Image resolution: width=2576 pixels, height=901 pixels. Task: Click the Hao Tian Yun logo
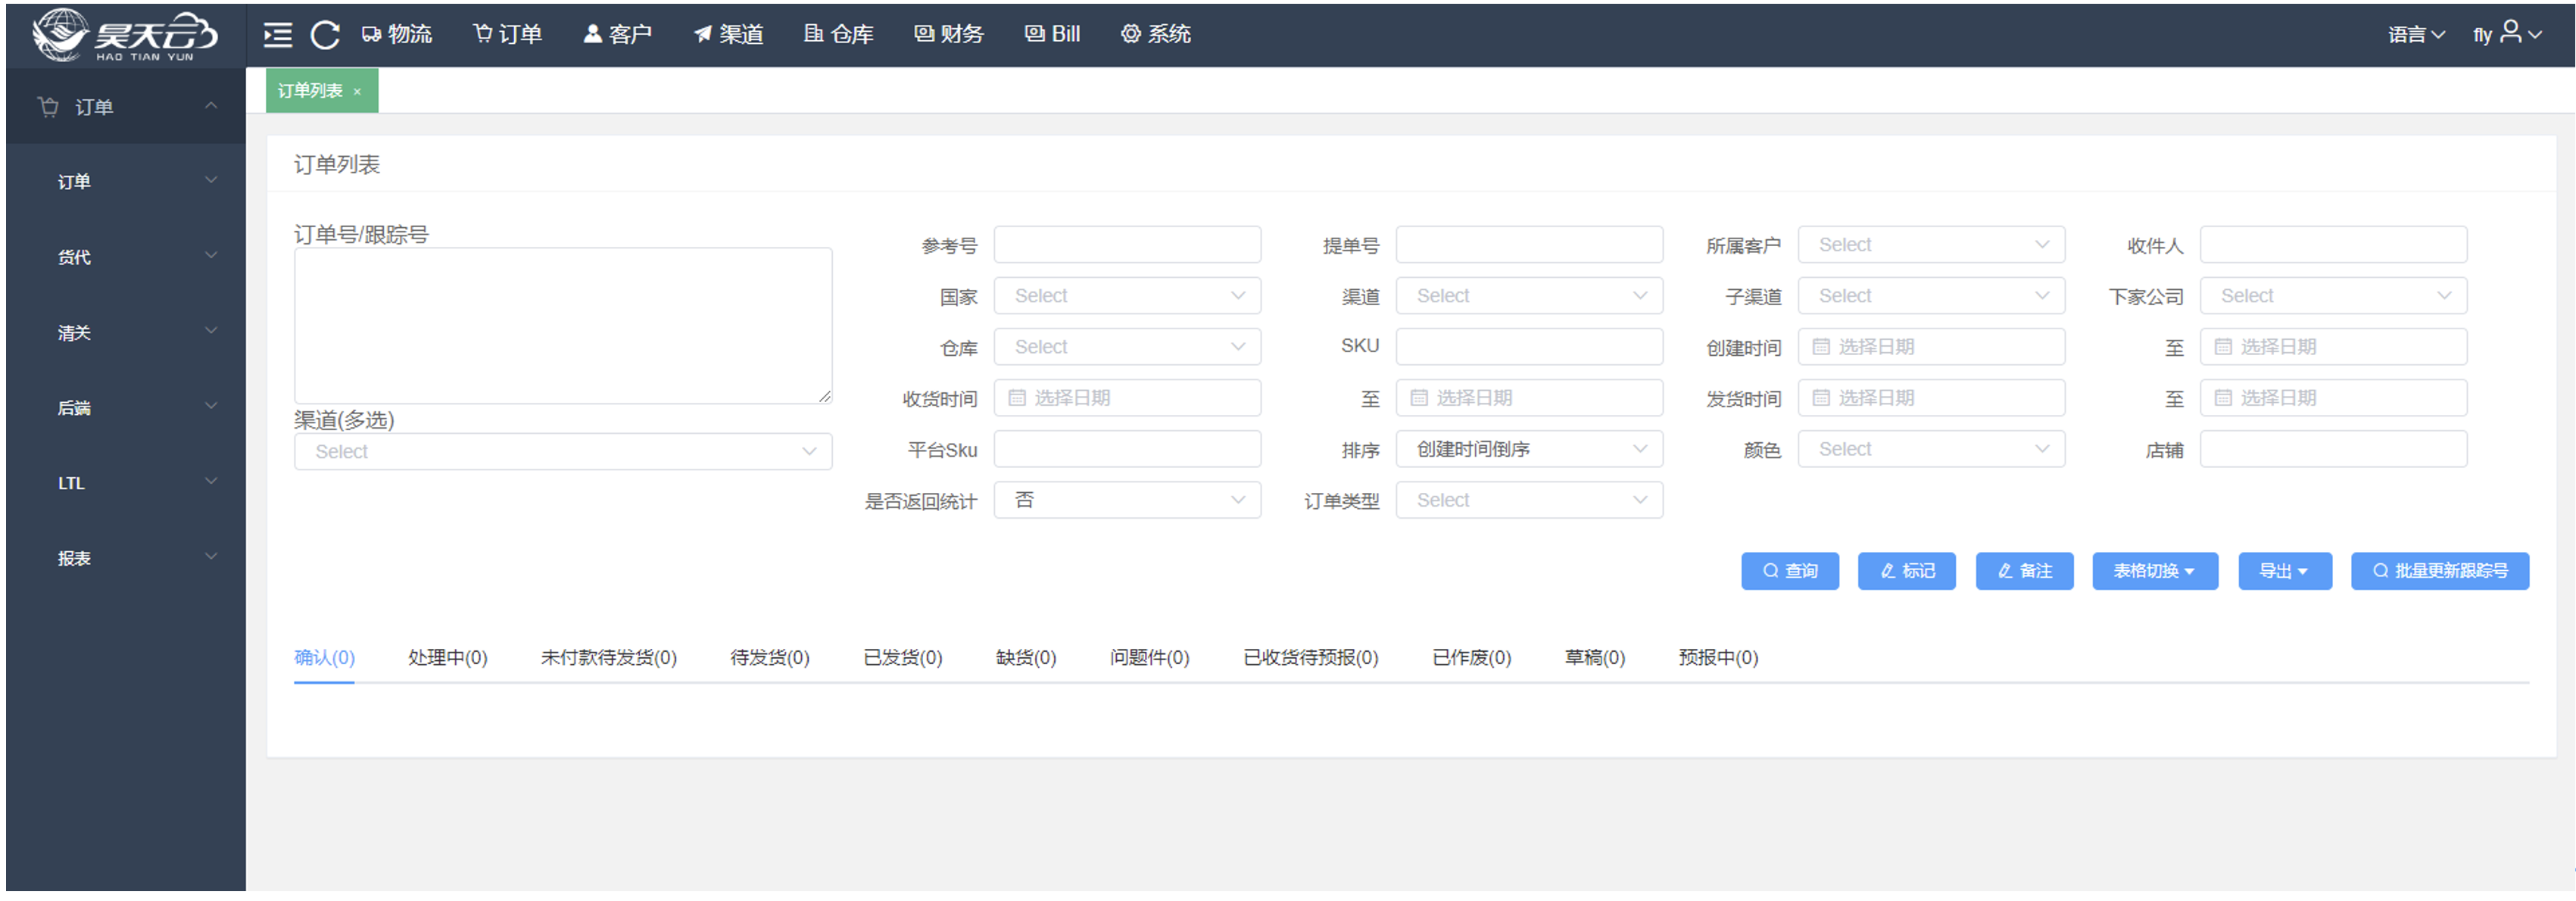pos(124,36)
